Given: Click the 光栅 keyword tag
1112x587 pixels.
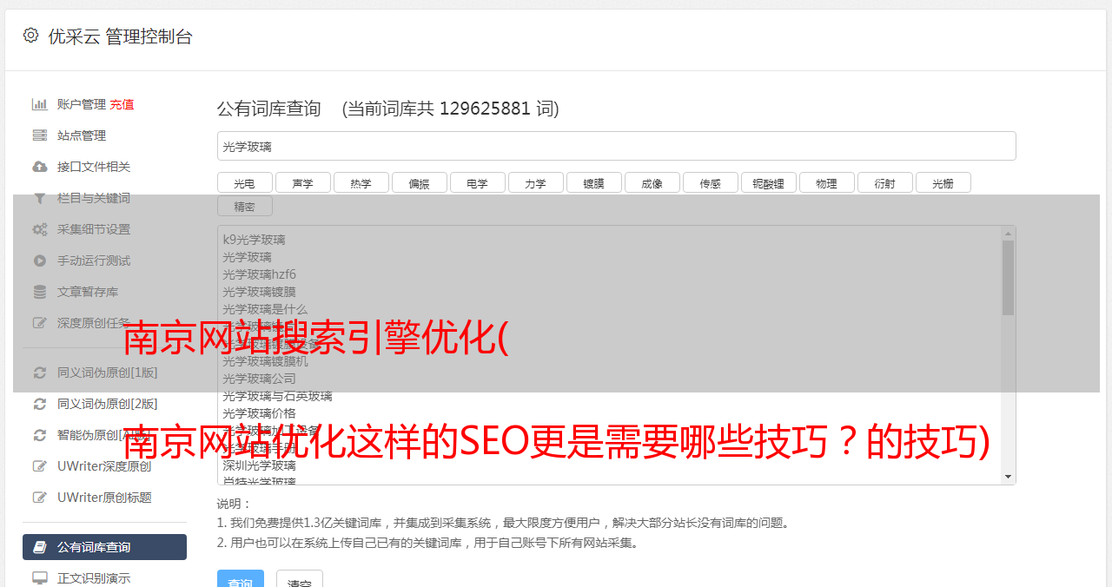Looking at the screenshot, I should (943, 182).
